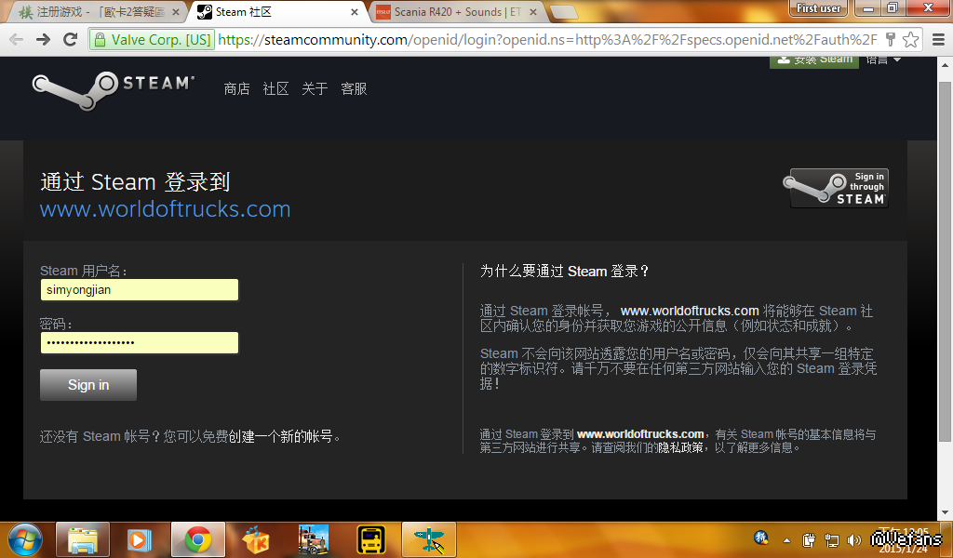Click the volume speaker tray icon

(854, 539)
